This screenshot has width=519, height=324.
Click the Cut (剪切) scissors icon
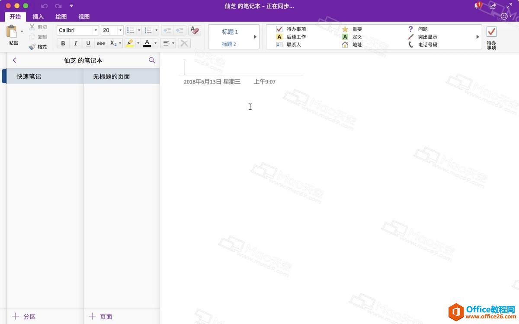[32, 27]
